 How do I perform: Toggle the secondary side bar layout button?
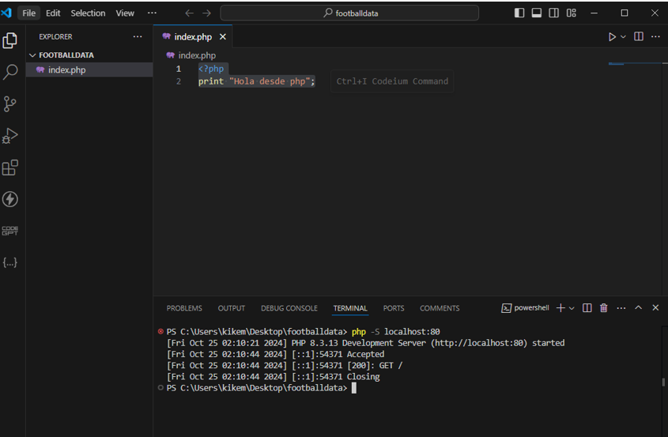(x=554, y=13)
